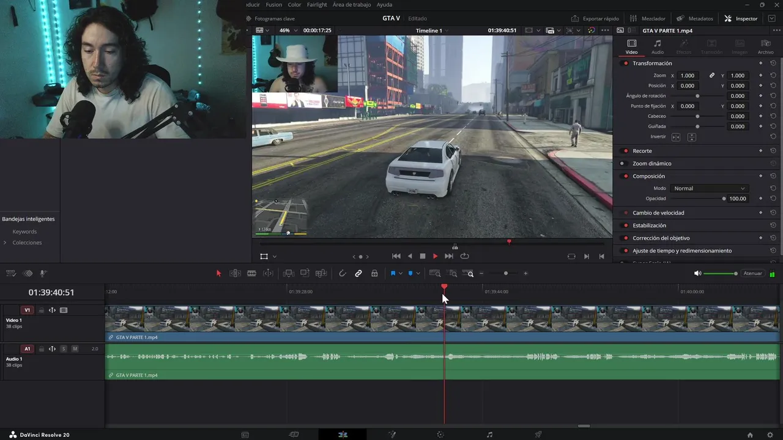Open the viewer 46% zoom dropdown

click(x=288, y=31)
